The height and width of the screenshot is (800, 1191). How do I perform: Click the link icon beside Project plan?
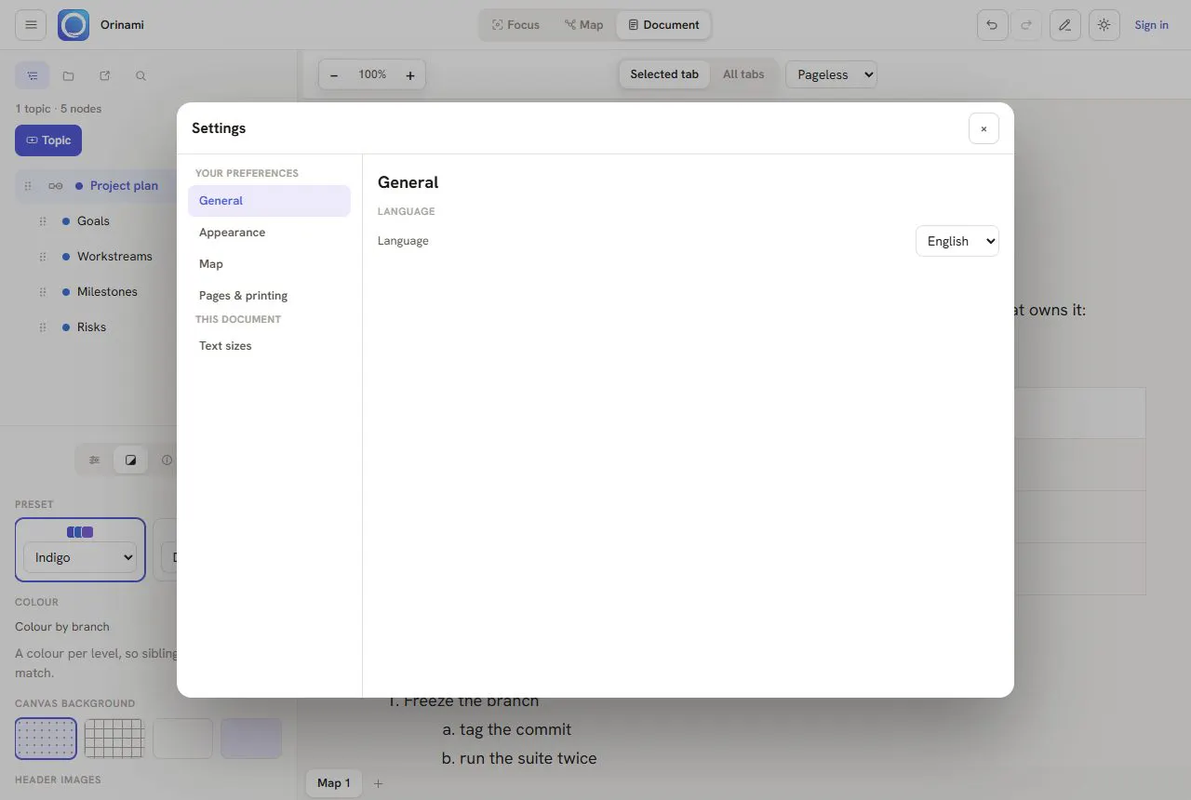56,186
